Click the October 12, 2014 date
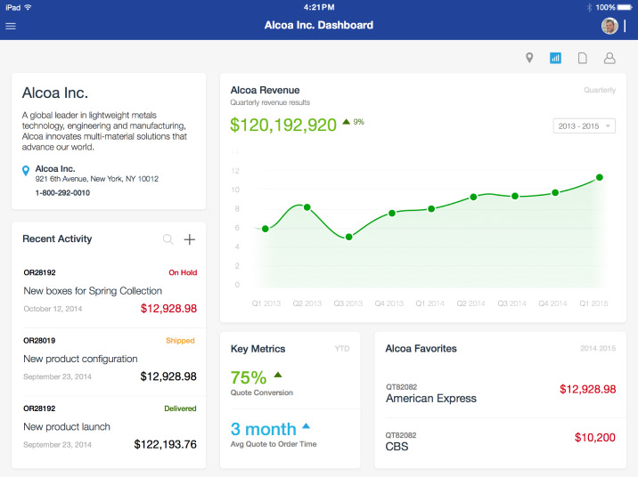This screenshot has width=638, height=477. [53, 309]
